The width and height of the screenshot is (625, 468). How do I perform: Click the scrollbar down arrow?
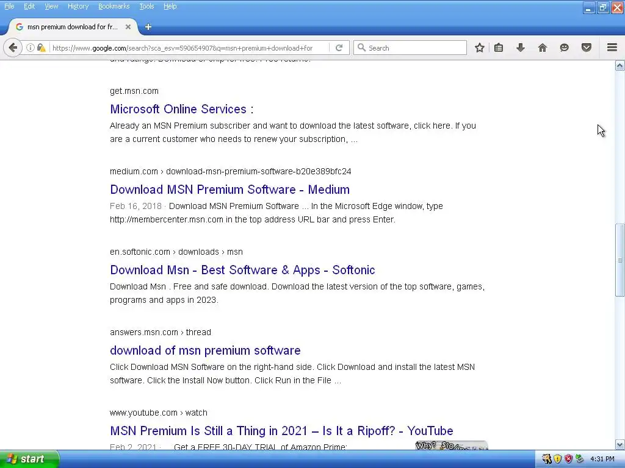(x=620, y=444)
